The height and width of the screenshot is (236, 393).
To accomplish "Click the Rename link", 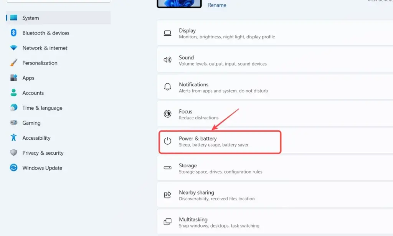I will coord(217,5).
